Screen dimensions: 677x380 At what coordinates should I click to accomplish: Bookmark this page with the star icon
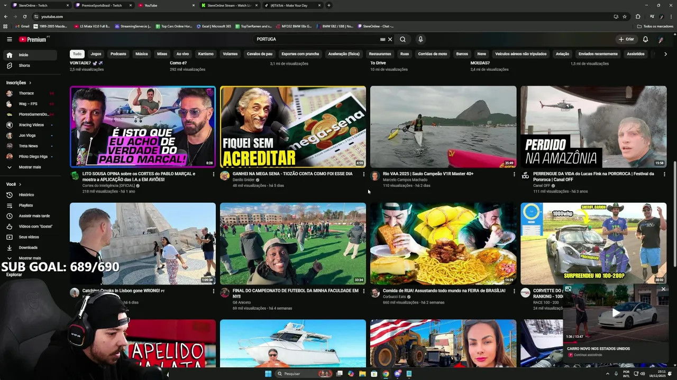click(625, 16)
